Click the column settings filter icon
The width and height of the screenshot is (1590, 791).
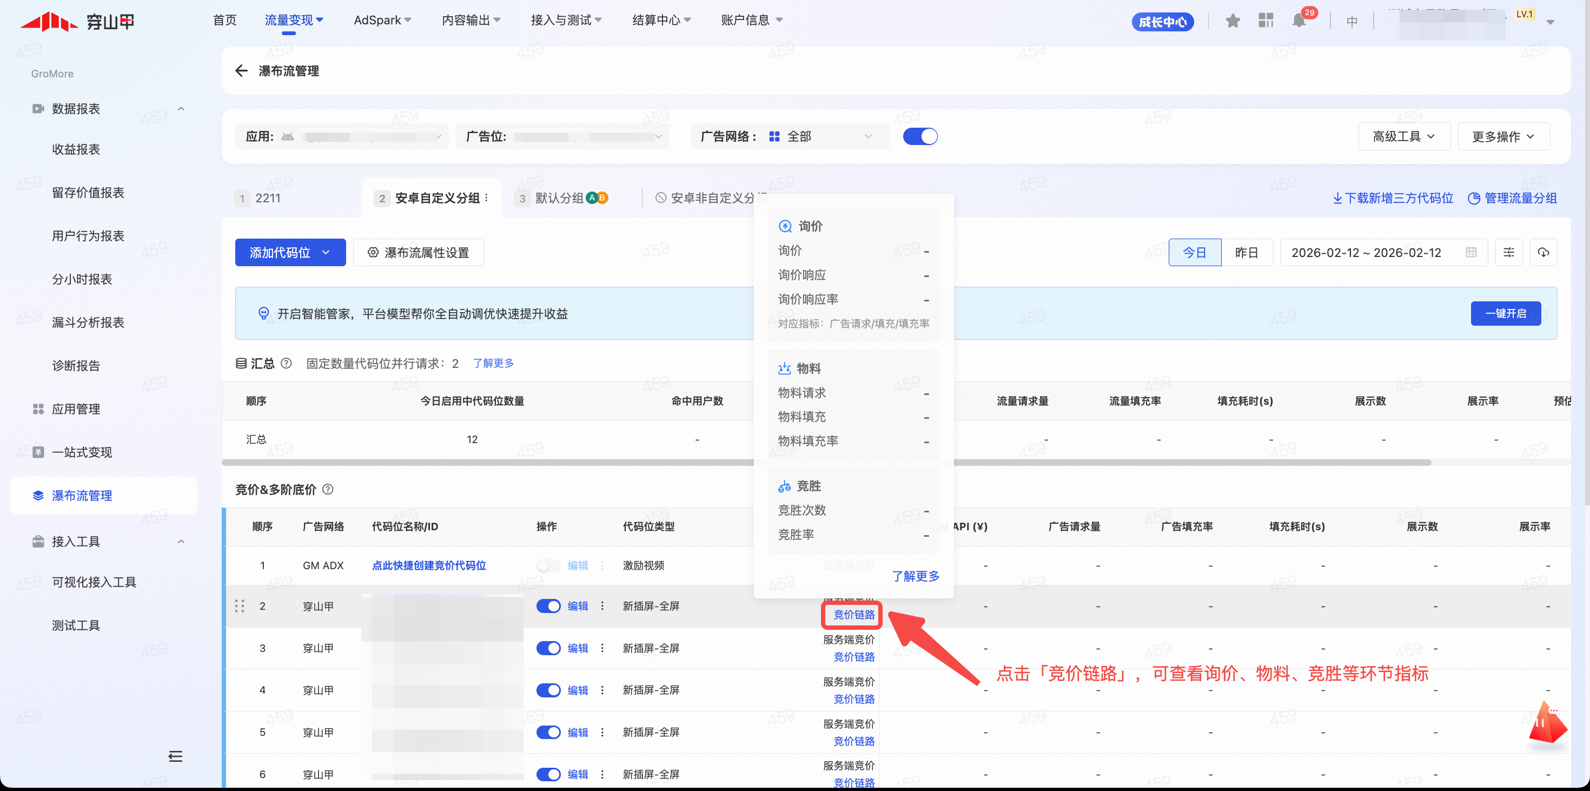[1508, 253]
